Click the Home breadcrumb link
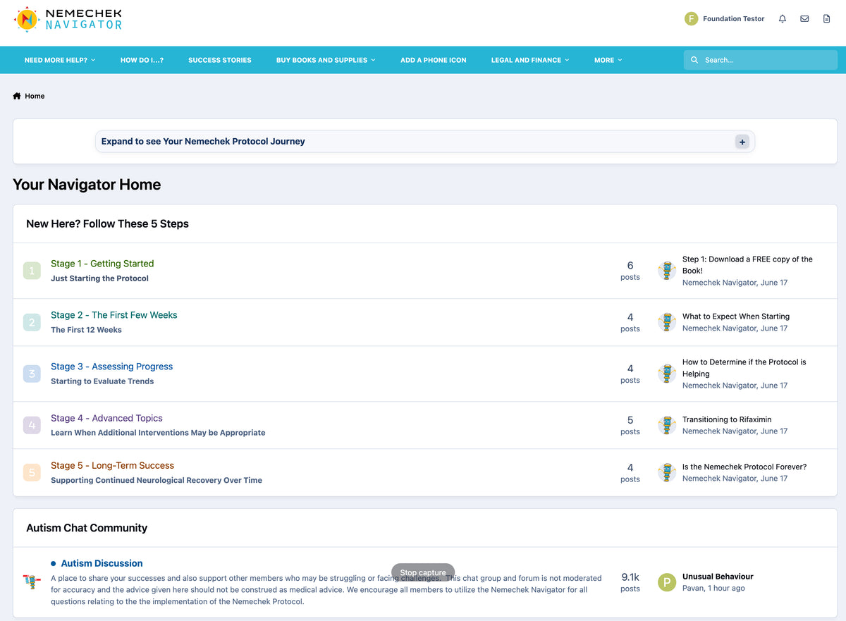Image resolution: width=846 pixels, height=621 pixels. tap(35, 96)
